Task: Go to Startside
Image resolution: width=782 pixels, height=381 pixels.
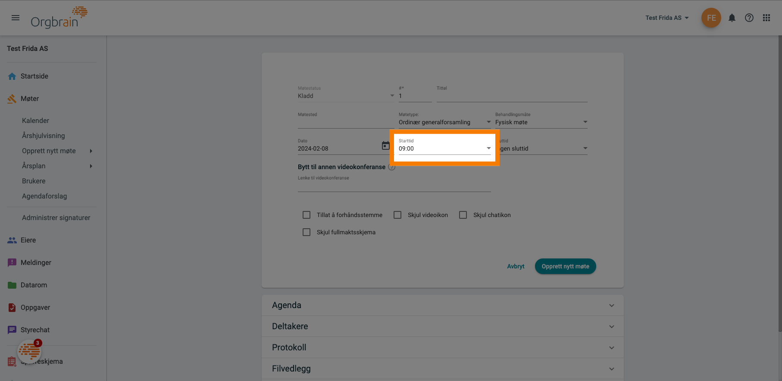Action: [x=34, y=76]
